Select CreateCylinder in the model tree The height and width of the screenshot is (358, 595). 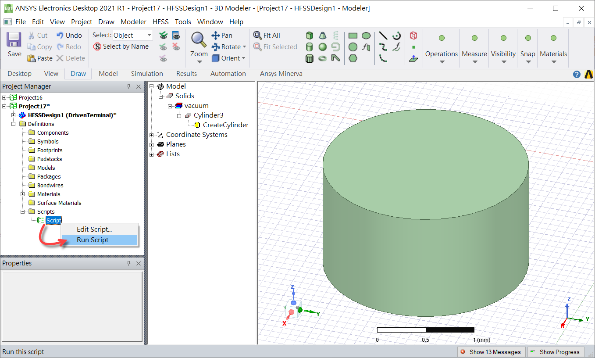click(221, 125)
